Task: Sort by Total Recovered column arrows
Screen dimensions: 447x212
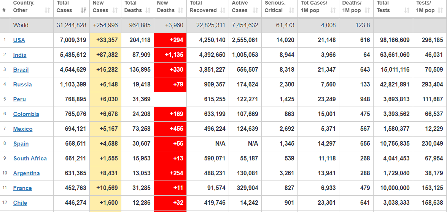Action: (223, 10)
